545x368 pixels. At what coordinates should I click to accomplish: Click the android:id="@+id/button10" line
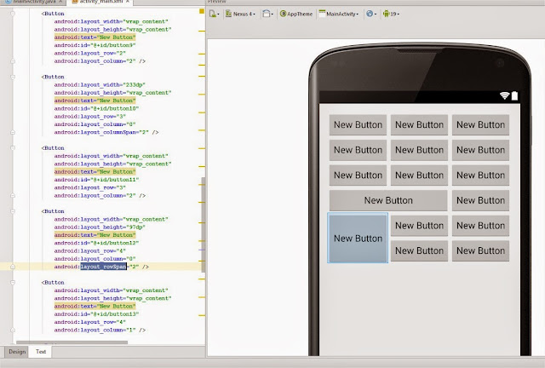click(x=96, y=108)
